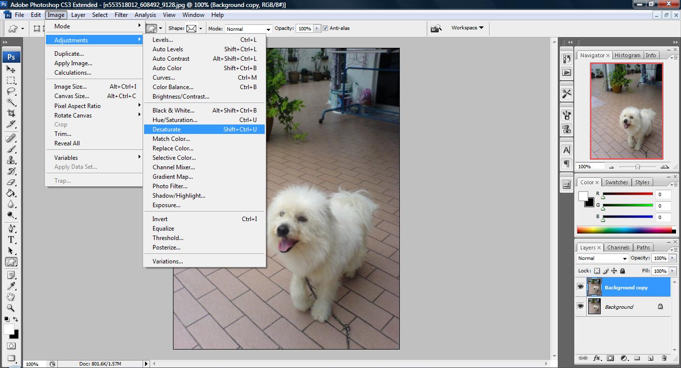Pick the Crop tool in the toolbox

(x=11, y=113)
